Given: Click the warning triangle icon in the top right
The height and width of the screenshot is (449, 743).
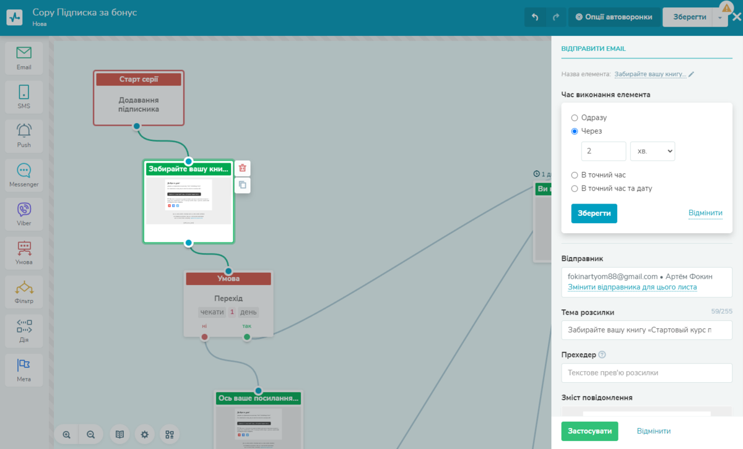Looking at the screenshot, I should (726, 7).
